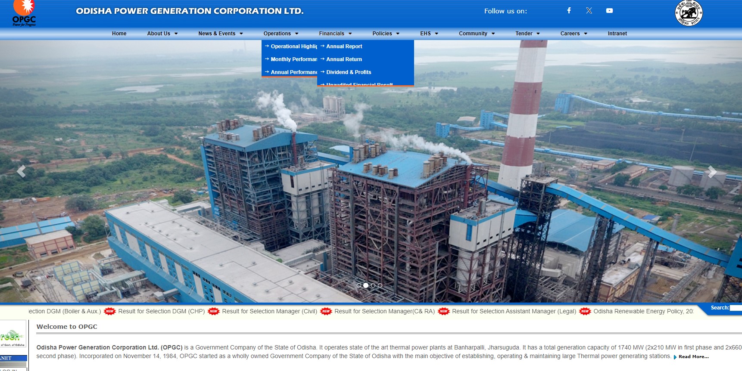Open Result for Selection Manager (Civil)

click(269, 311)
